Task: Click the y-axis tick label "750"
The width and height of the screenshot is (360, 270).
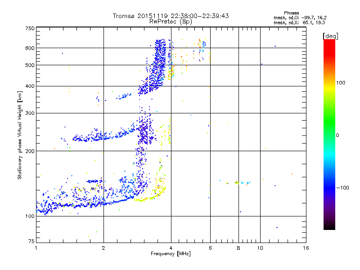Action: coord(30,28)
